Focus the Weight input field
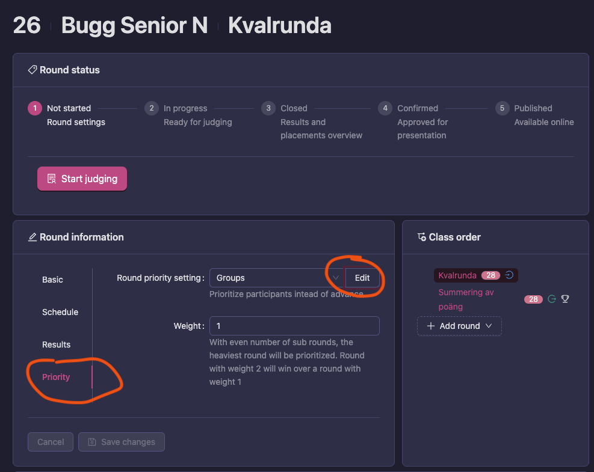 tap(294, 326)
